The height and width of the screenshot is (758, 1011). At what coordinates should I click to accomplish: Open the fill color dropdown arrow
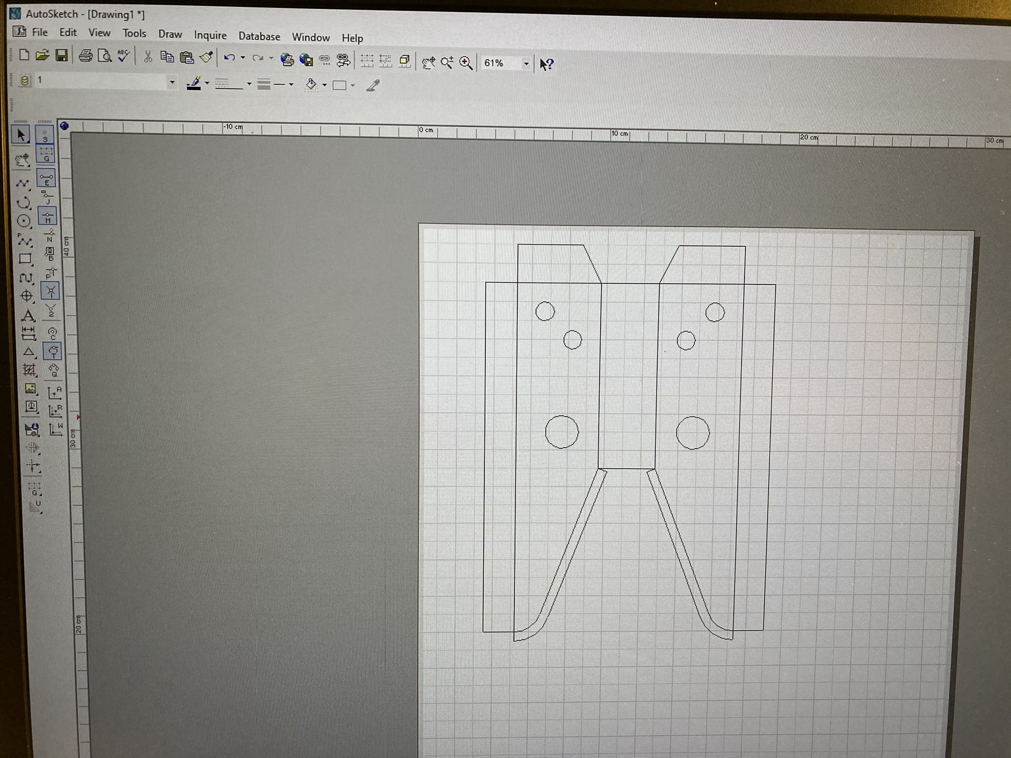coord(324,85)
